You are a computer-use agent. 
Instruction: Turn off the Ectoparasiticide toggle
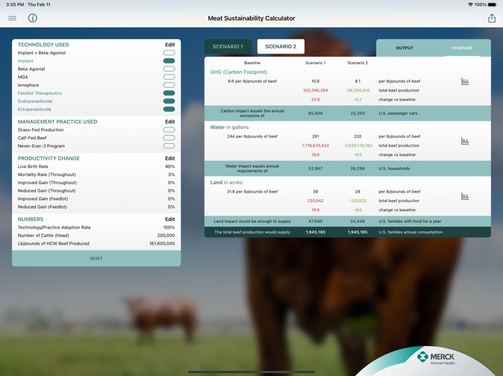tap(169, 109)
